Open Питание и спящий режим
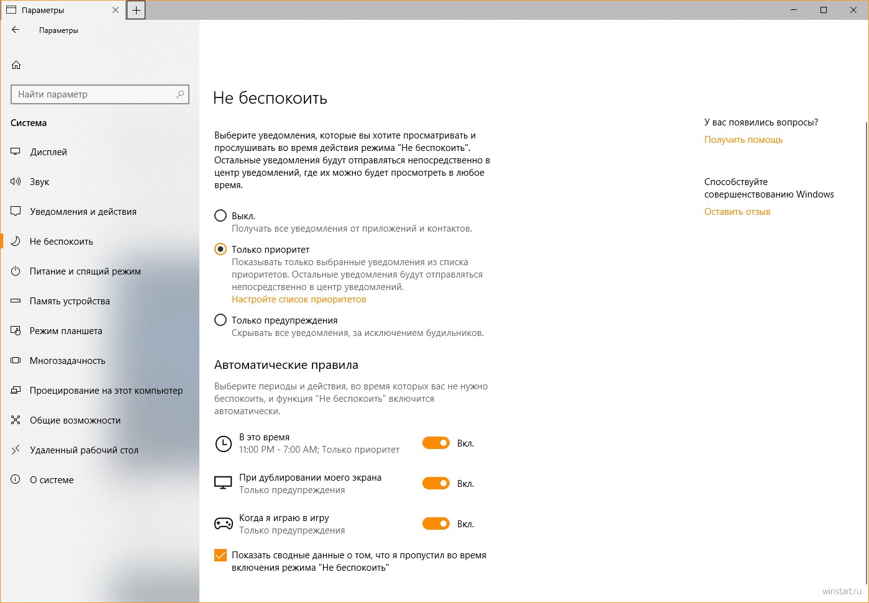This screenshot has width=869, height=603. [85, 271]
